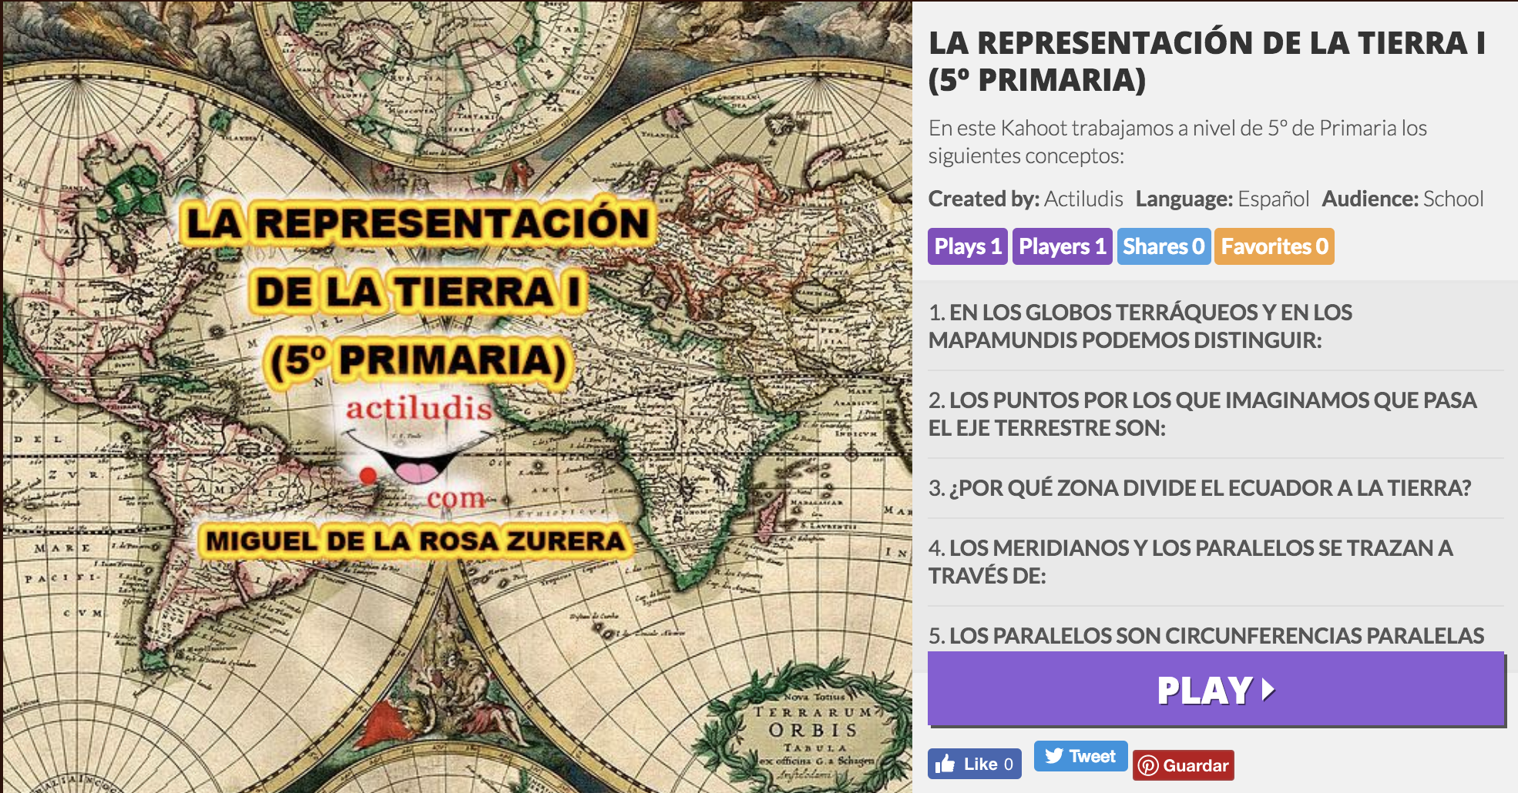Click the orange Favorites 0 badge
1518x793 pixels.
point(1274,246)
